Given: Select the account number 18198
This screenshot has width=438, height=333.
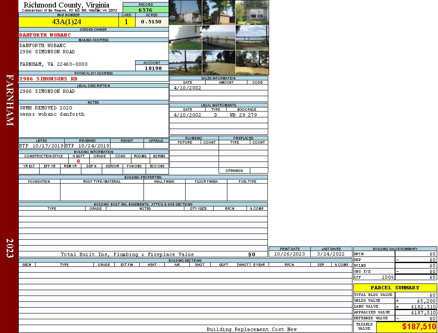Looking at the screenshot, I should [152, 68].
